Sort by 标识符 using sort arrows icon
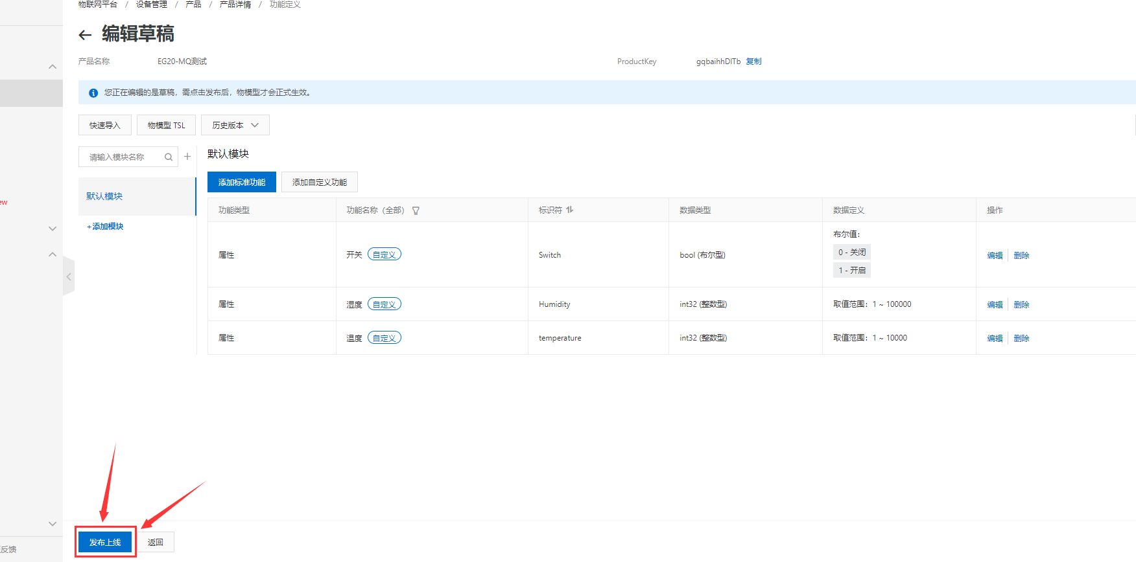 tap(570, 210)
